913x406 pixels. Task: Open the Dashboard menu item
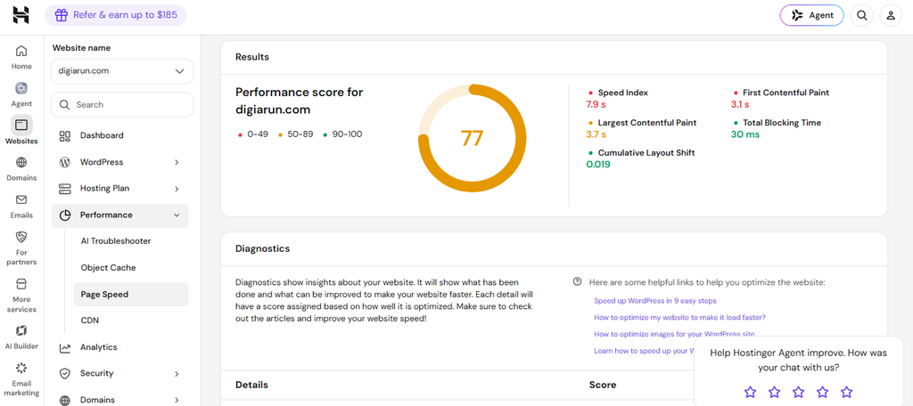[x=120, y=135]
